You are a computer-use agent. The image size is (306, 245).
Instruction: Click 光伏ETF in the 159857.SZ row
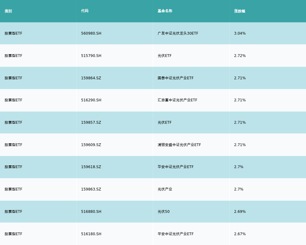pyautogui.click(x=165, y=123)
